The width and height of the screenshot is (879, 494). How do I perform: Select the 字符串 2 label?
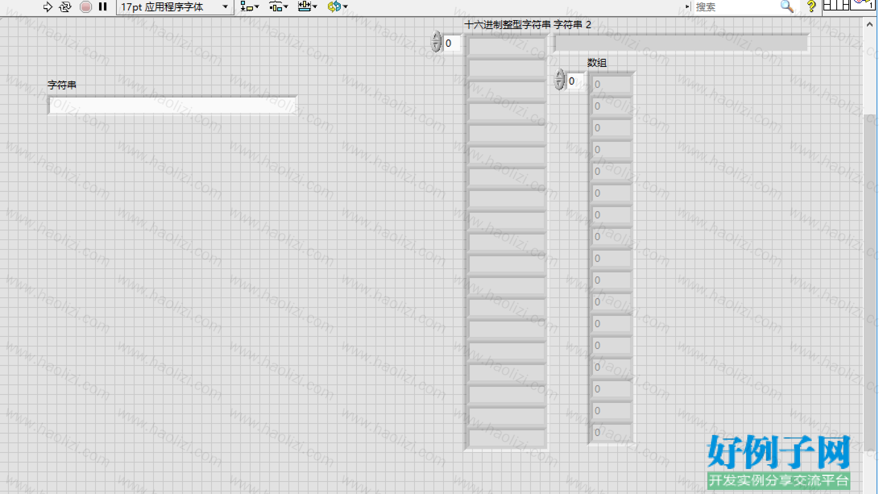pyautogui.click(x=572, y=25)
